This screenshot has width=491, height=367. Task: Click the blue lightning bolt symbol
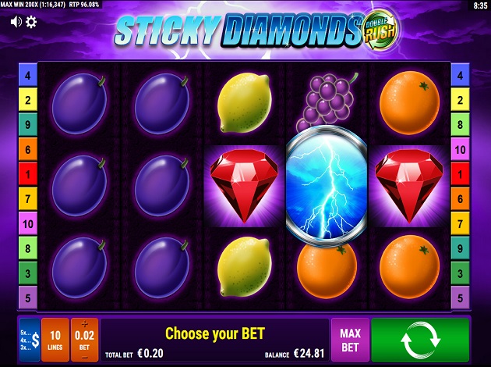(327, 186)
